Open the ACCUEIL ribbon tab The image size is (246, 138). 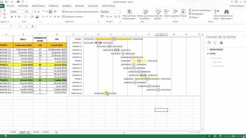tap(10, 6)
